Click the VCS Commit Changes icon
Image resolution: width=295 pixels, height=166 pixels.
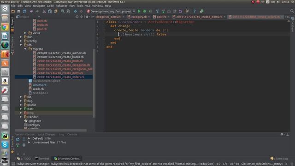pyautogui.click(x=163, y=12)
